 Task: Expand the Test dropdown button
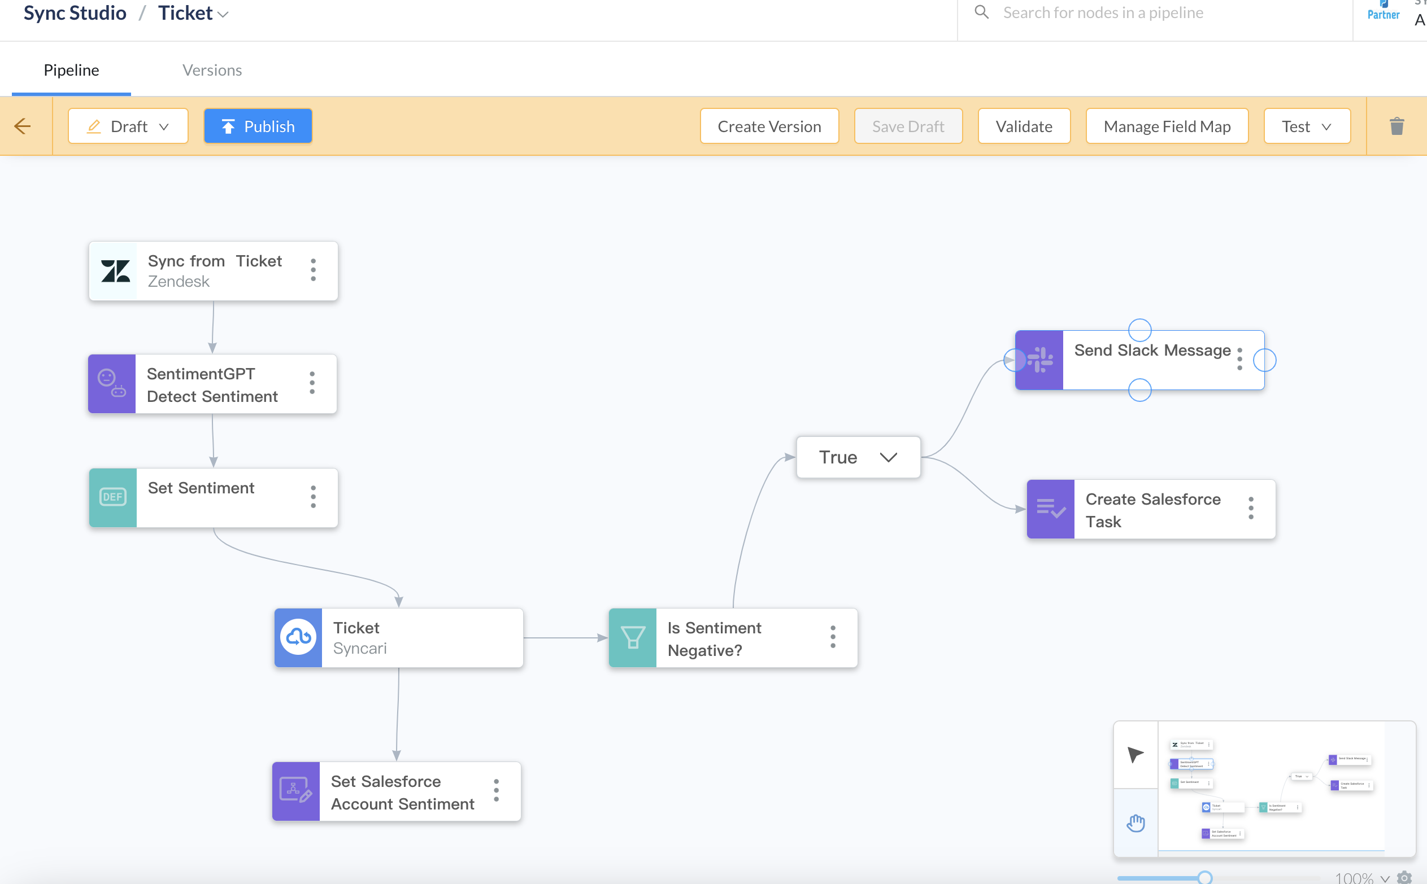[1307, 126]
